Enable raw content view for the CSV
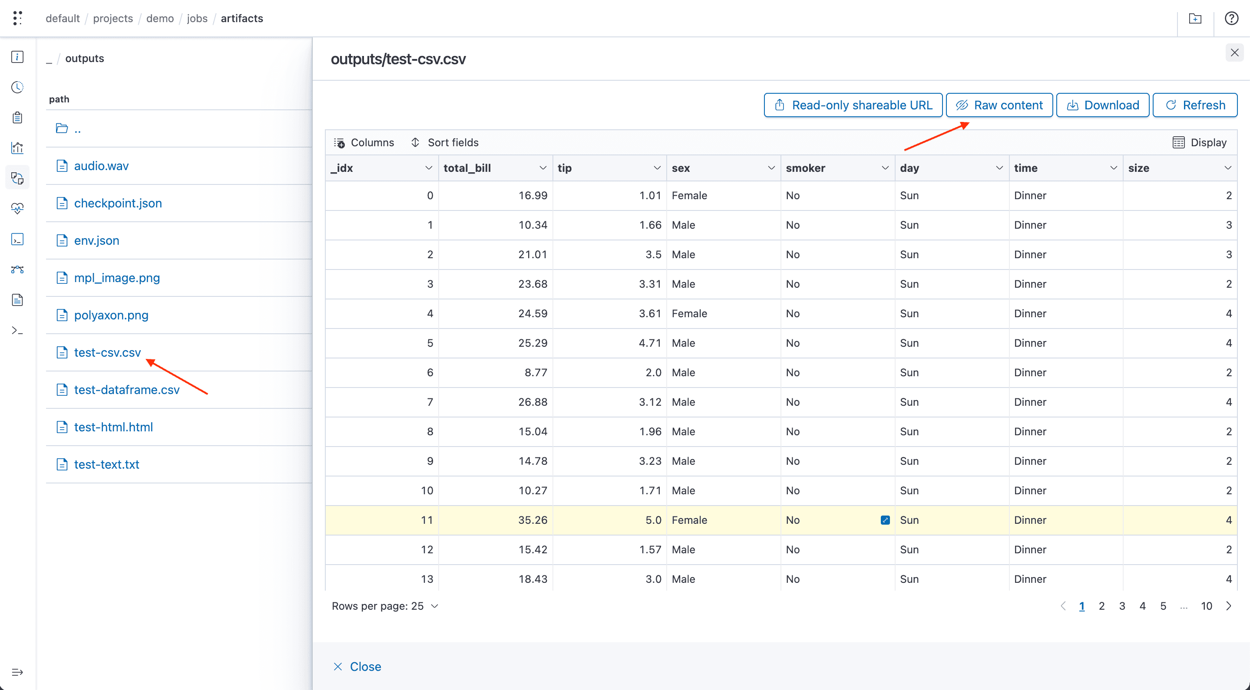Viewport: 1250px width, 690px height. click(x=999, y=105)
